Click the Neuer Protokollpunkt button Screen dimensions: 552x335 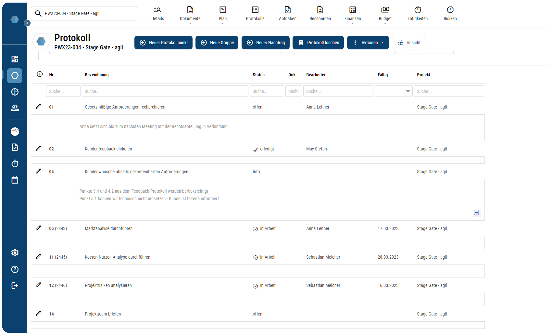[163, 43]
